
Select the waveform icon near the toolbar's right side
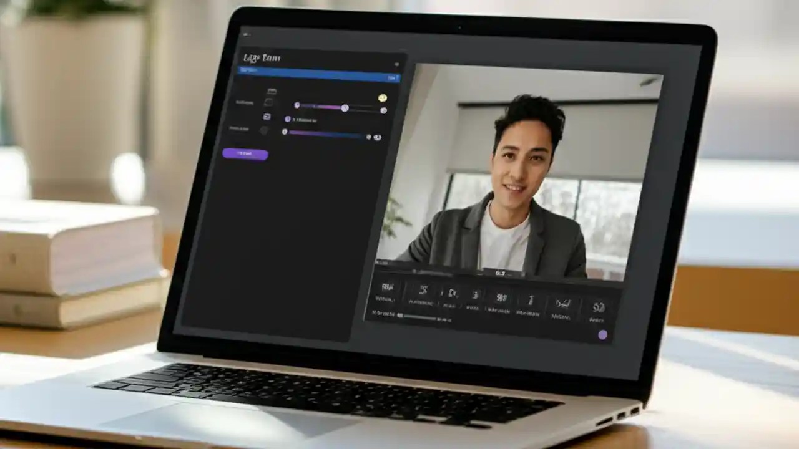pos(564,305)
